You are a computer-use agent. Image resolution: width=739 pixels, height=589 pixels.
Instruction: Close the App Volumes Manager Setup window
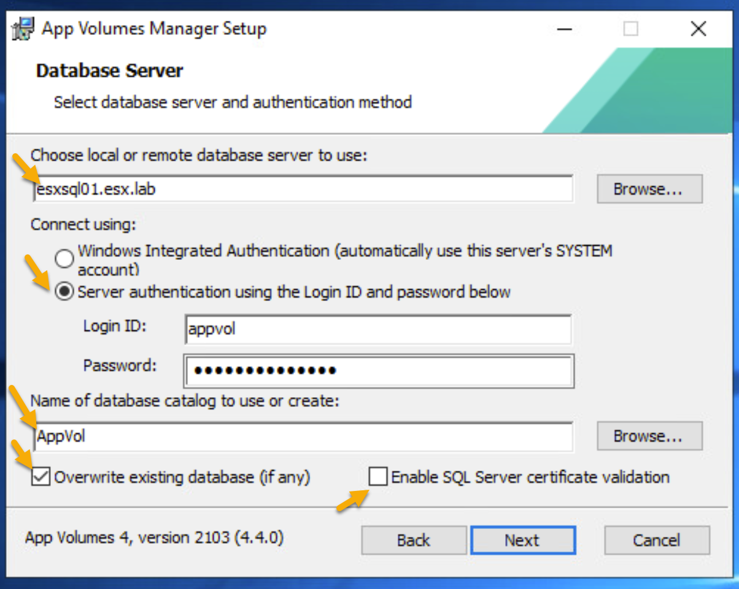698,29
